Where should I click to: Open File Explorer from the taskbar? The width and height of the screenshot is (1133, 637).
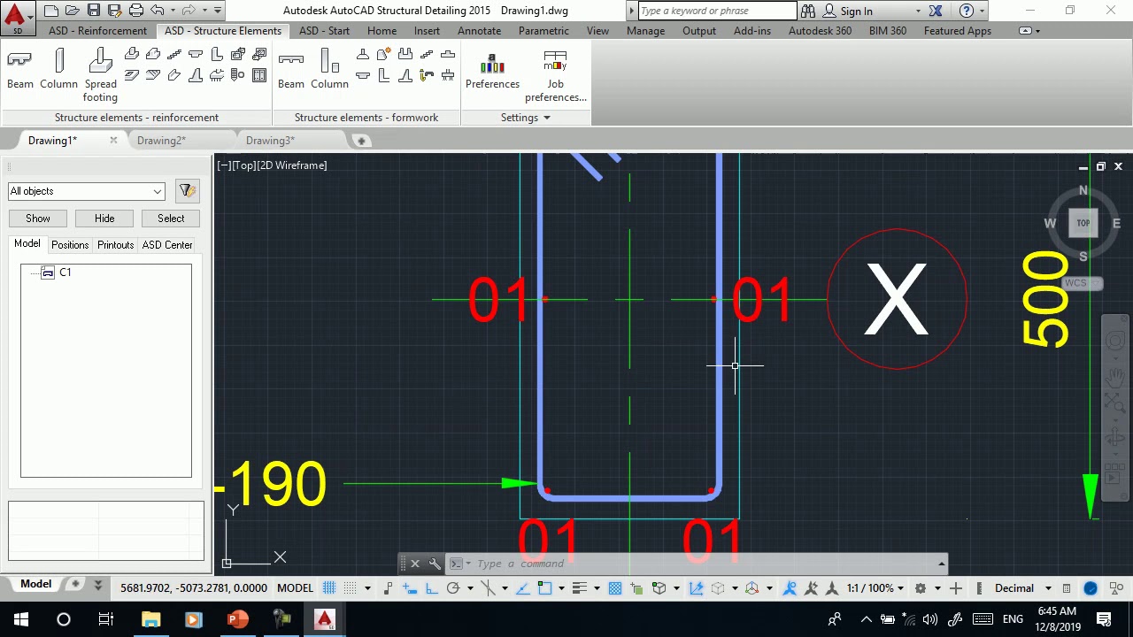click(x=150, y=618)
